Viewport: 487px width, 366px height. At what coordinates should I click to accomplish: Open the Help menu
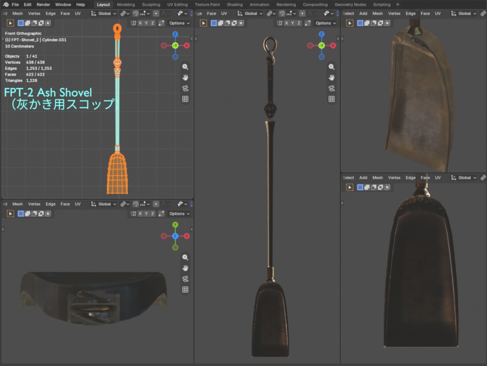[80, 5]
